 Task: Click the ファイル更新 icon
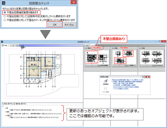(x=106, y=89)
